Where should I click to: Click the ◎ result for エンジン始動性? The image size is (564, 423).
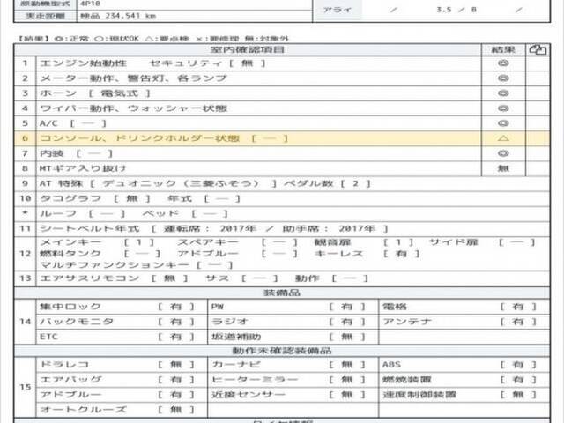503,63
